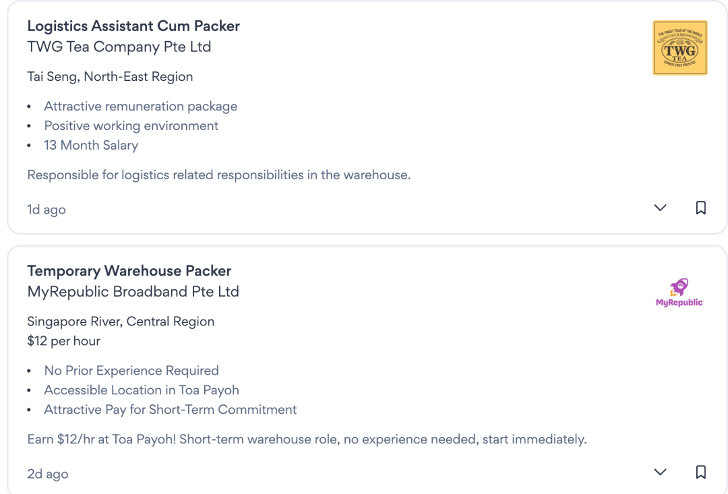Select the Singapore River, Central Region location

121,321
